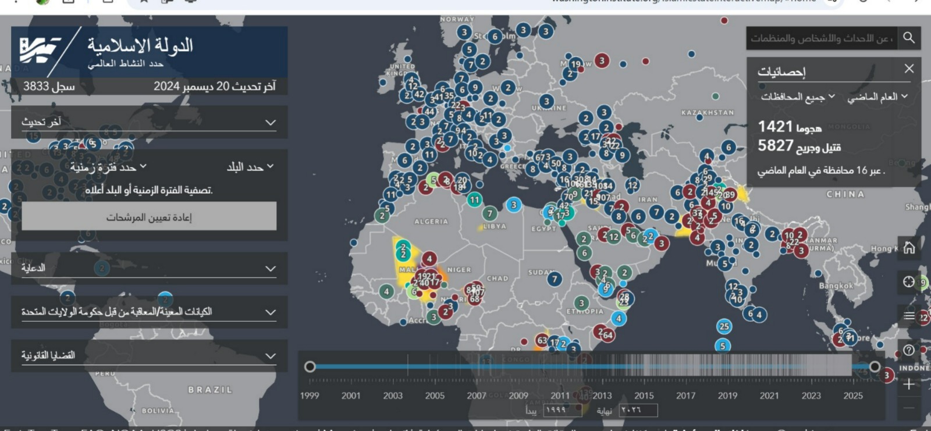Image resolution: width=931 pixels, height=431 pixels.
Task: Click the بدأ start year field
Action: click(x=562, y=410)
